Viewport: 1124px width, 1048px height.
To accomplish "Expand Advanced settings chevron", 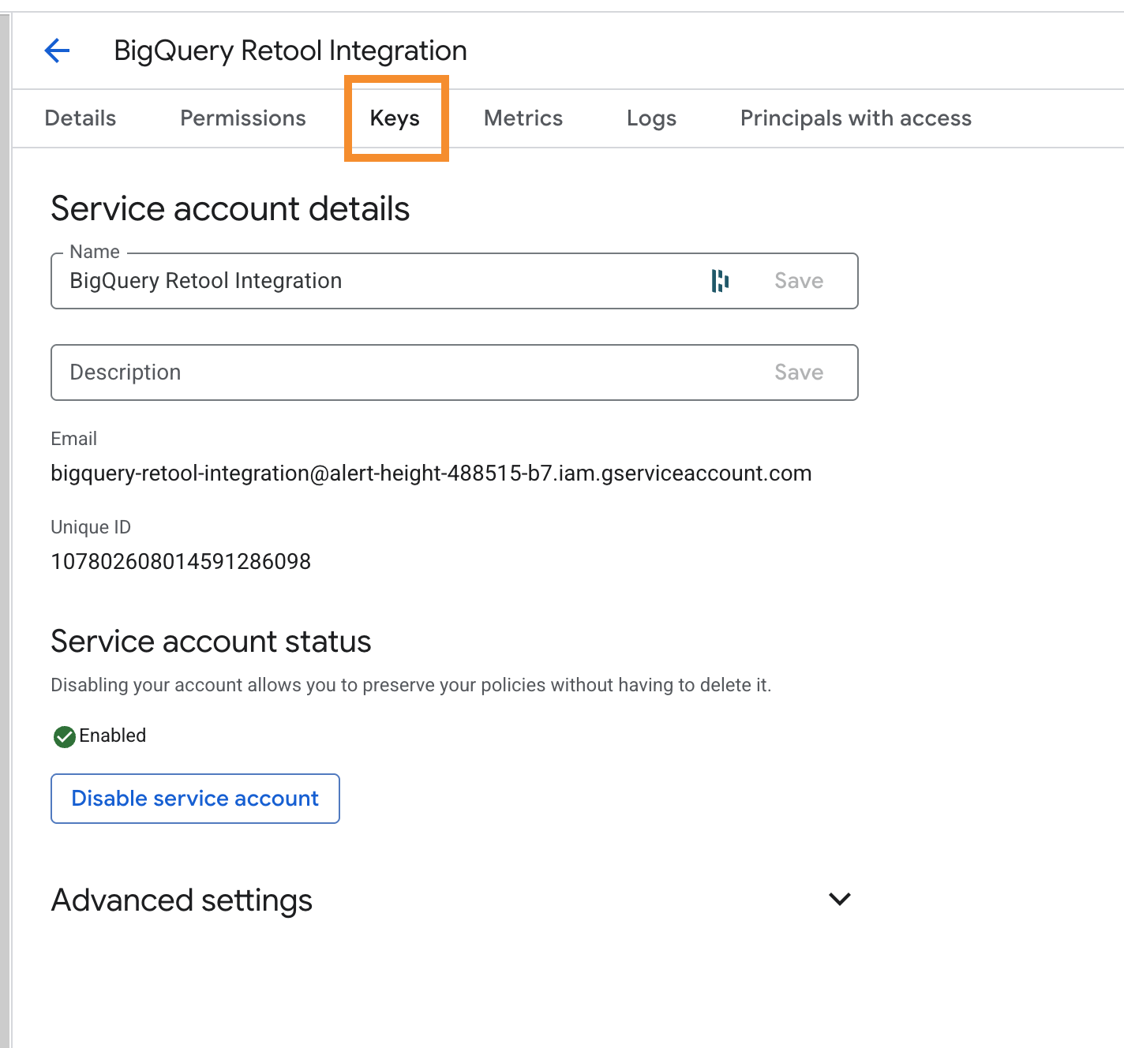I will pyautogui.click(x=840, y=899).
